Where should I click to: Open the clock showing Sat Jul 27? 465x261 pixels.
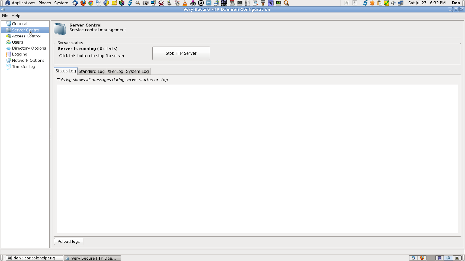click(427, 3)
